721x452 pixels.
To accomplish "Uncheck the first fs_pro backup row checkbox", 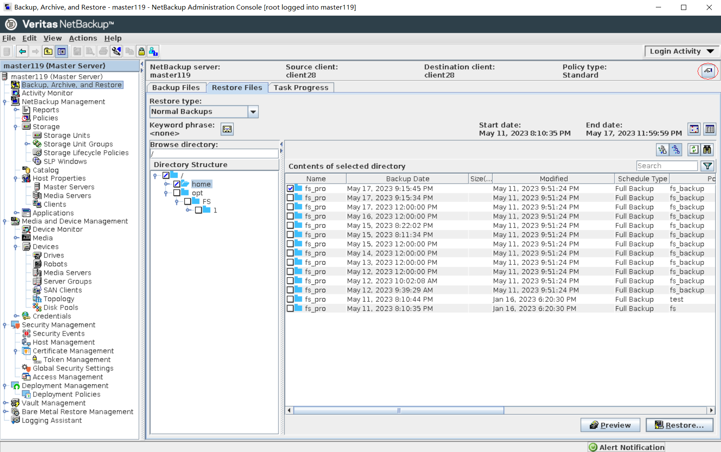I will tap(290, 188).
